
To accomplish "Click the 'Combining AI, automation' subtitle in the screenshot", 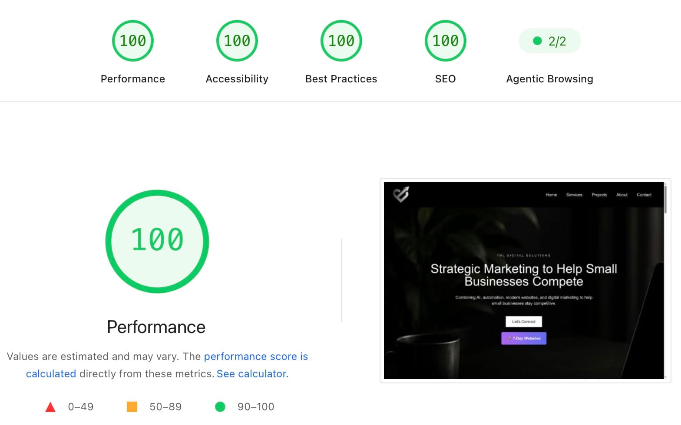I will coord(524,300).
